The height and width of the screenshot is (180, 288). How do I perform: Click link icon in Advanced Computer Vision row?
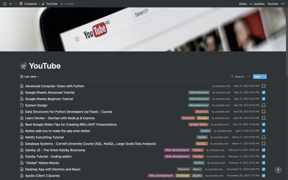[x=213, y=86]
